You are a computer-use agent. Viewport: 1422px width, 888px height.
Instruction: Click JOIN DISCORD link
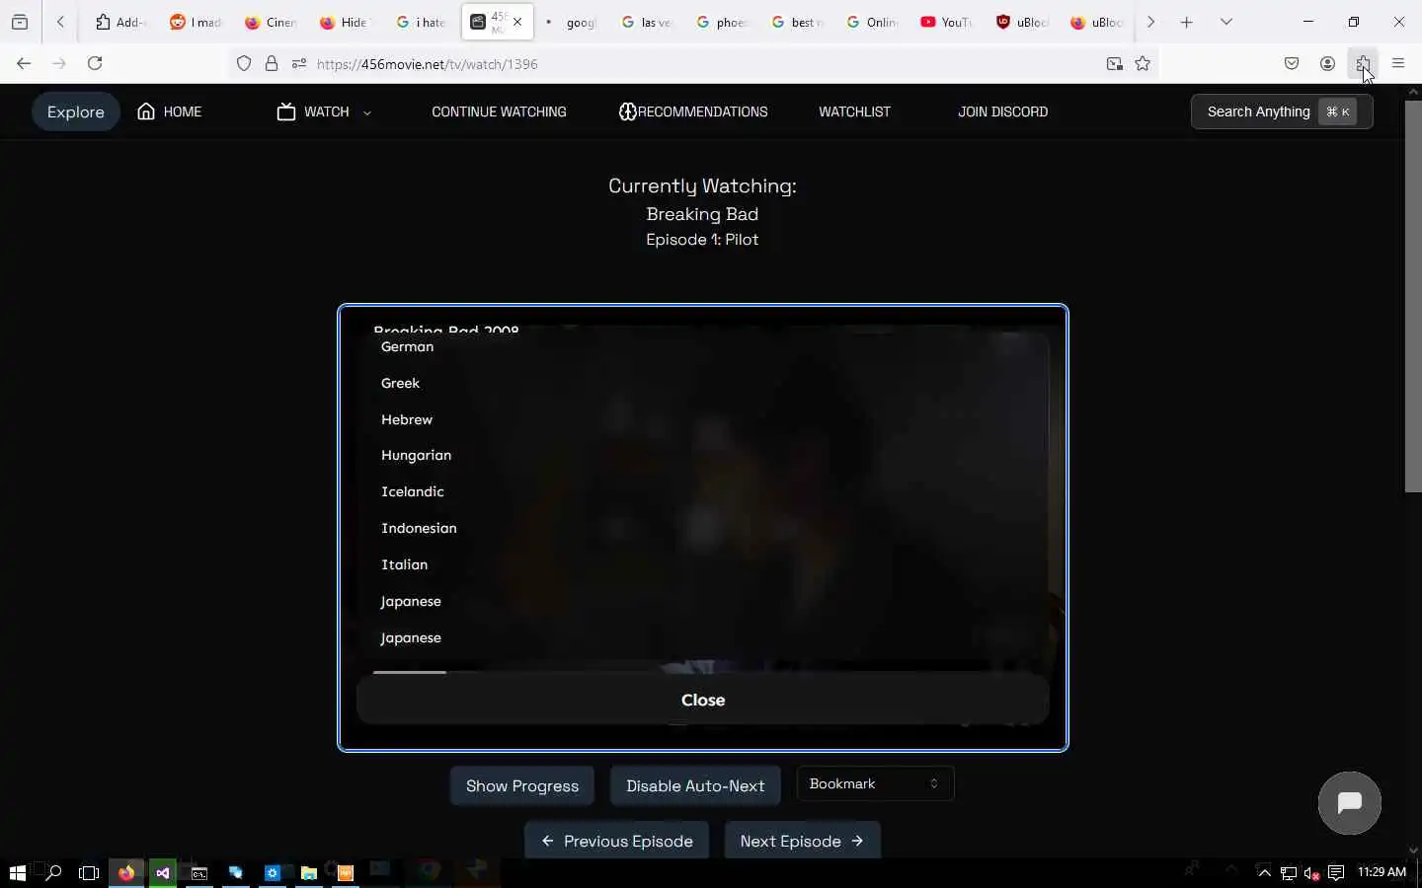(1002, 111)
